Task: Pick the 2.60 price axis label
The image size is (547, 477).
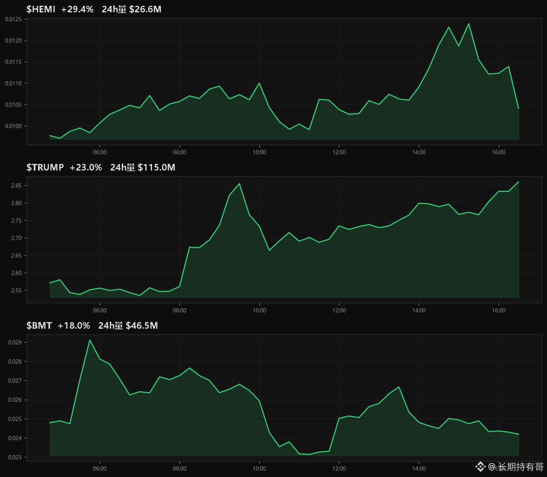Action: pyautogui.click(x=17, y=273)
